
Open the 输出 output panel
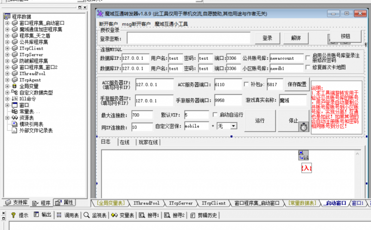[x=43, y=215]
